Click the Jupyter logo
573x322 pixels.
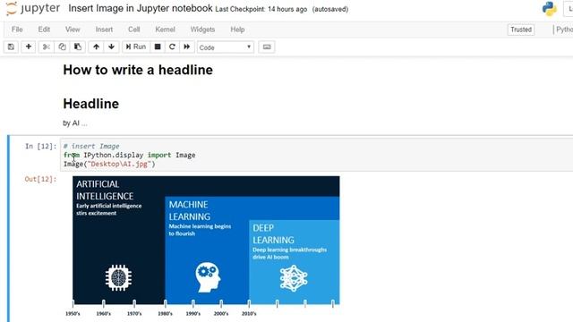pyautogui.click(x=32, y=8)
